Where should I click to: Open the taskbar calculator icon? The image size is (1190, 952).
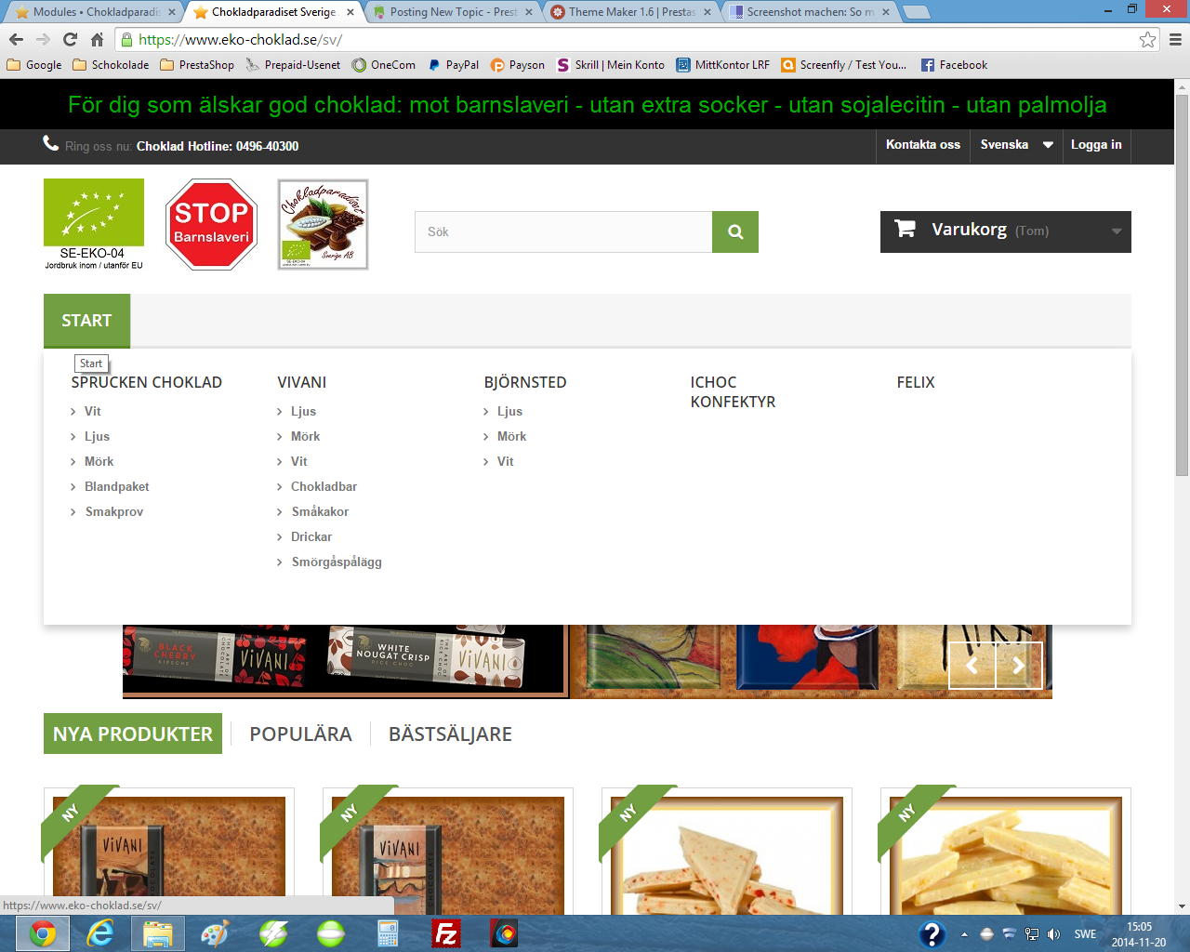[x=388, y=933]
